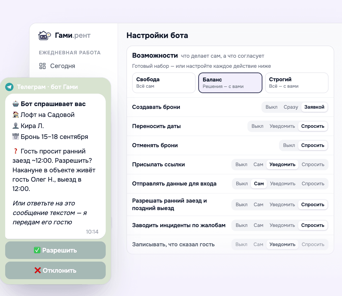This screenshot has height=296, width=342.
Task: Choose Сам for Отправлять данные для входа
Action: pyautogui.click(x=259, y=184)
